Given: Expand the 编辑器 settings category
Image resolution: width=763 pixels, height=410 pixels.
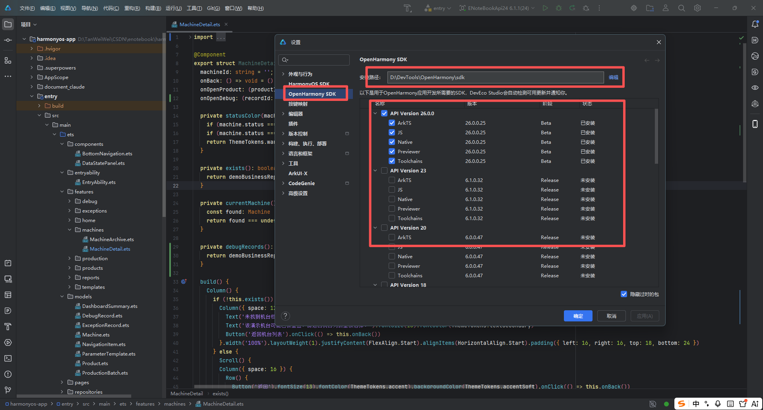Looking at the screenshot, I should click(283, 114).
